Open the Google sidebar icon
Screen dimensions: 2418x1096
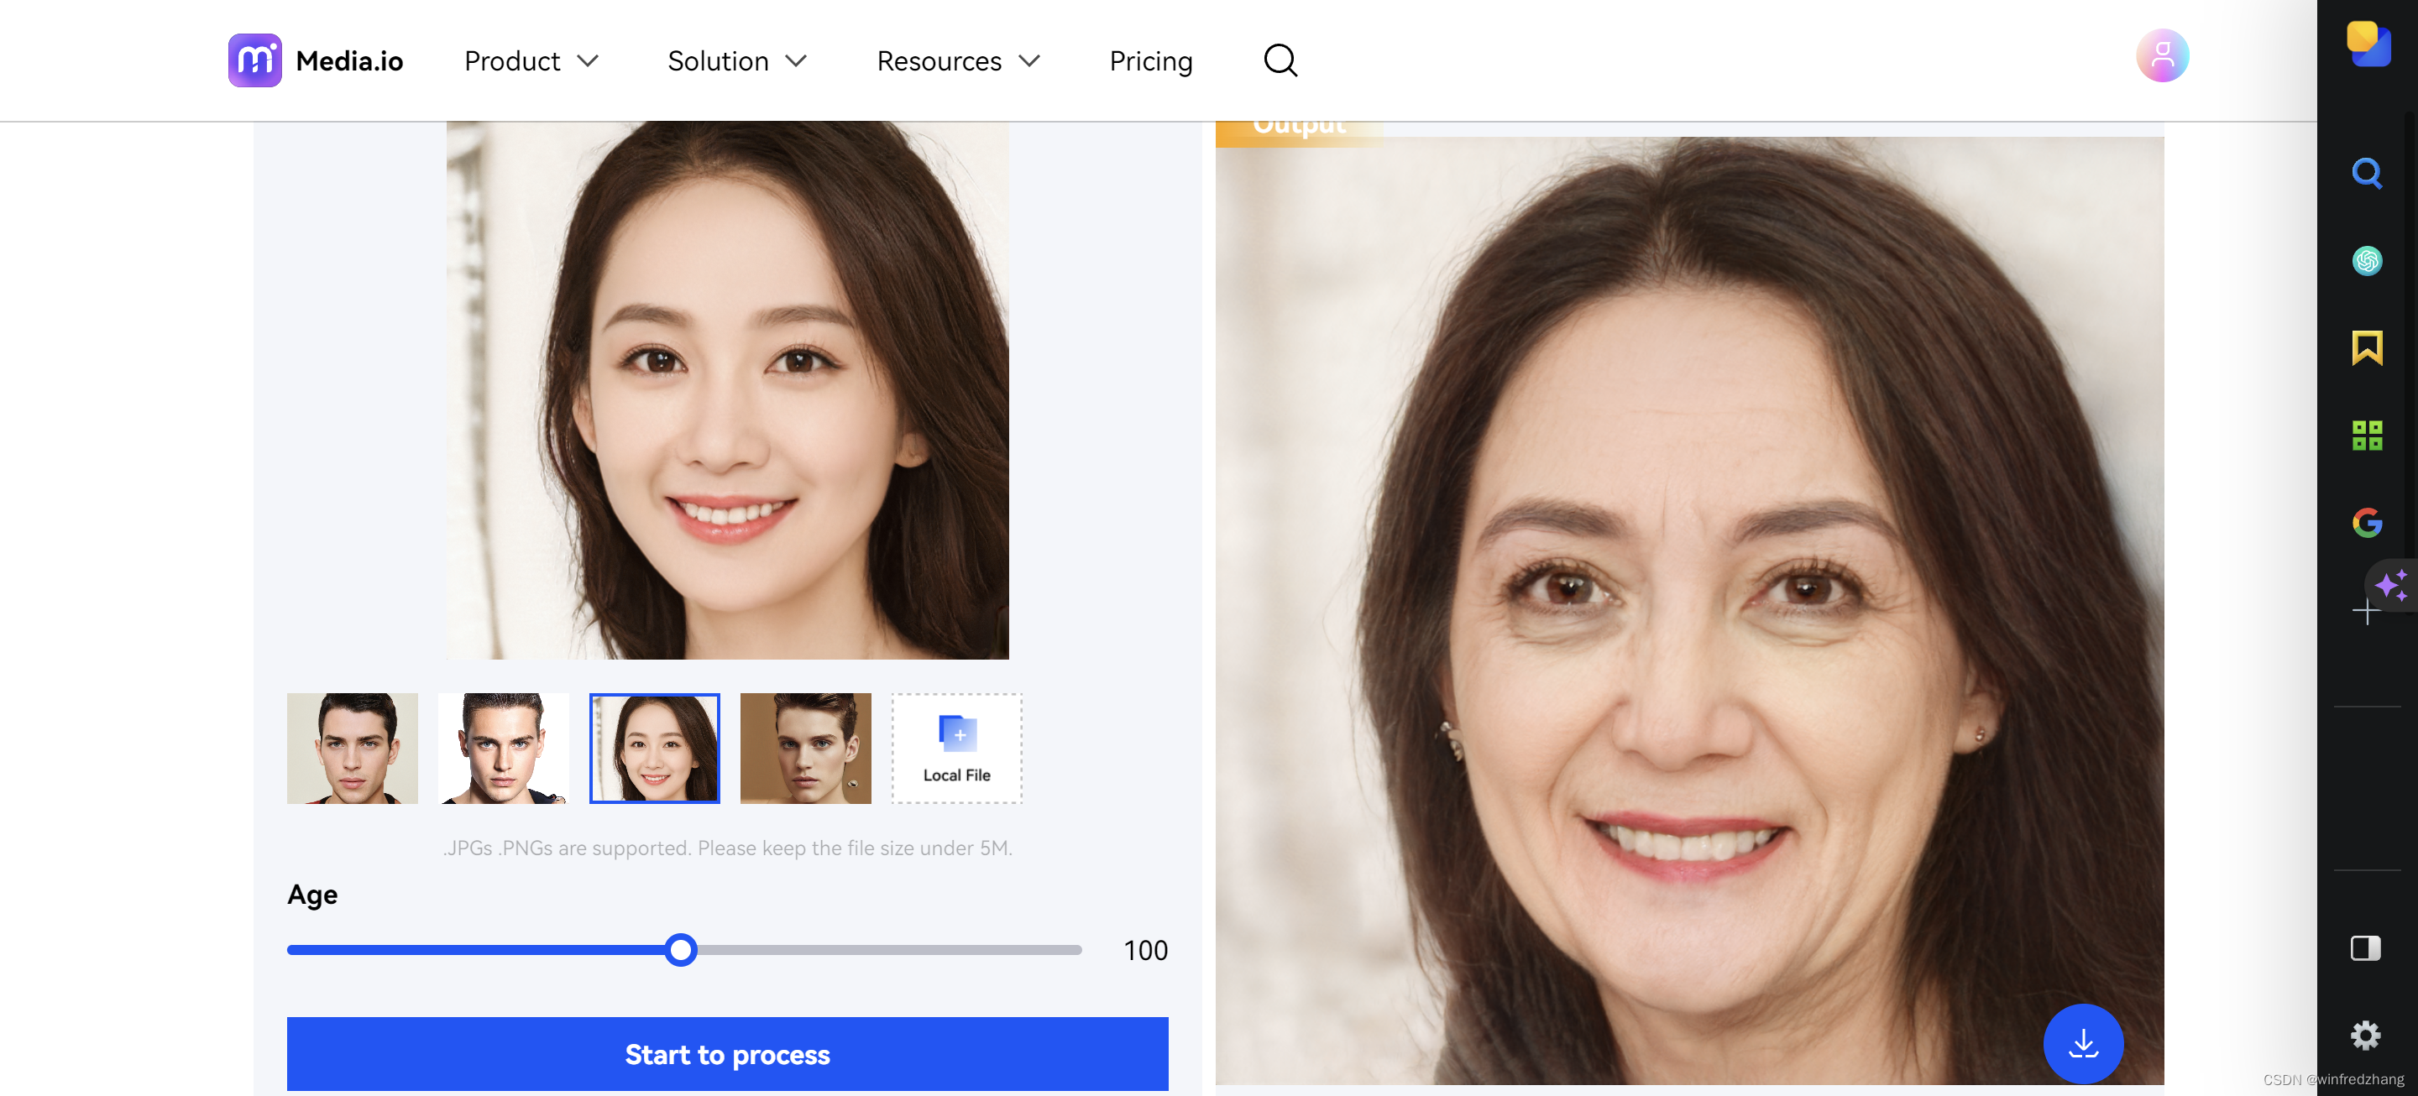coord(2367,523)
